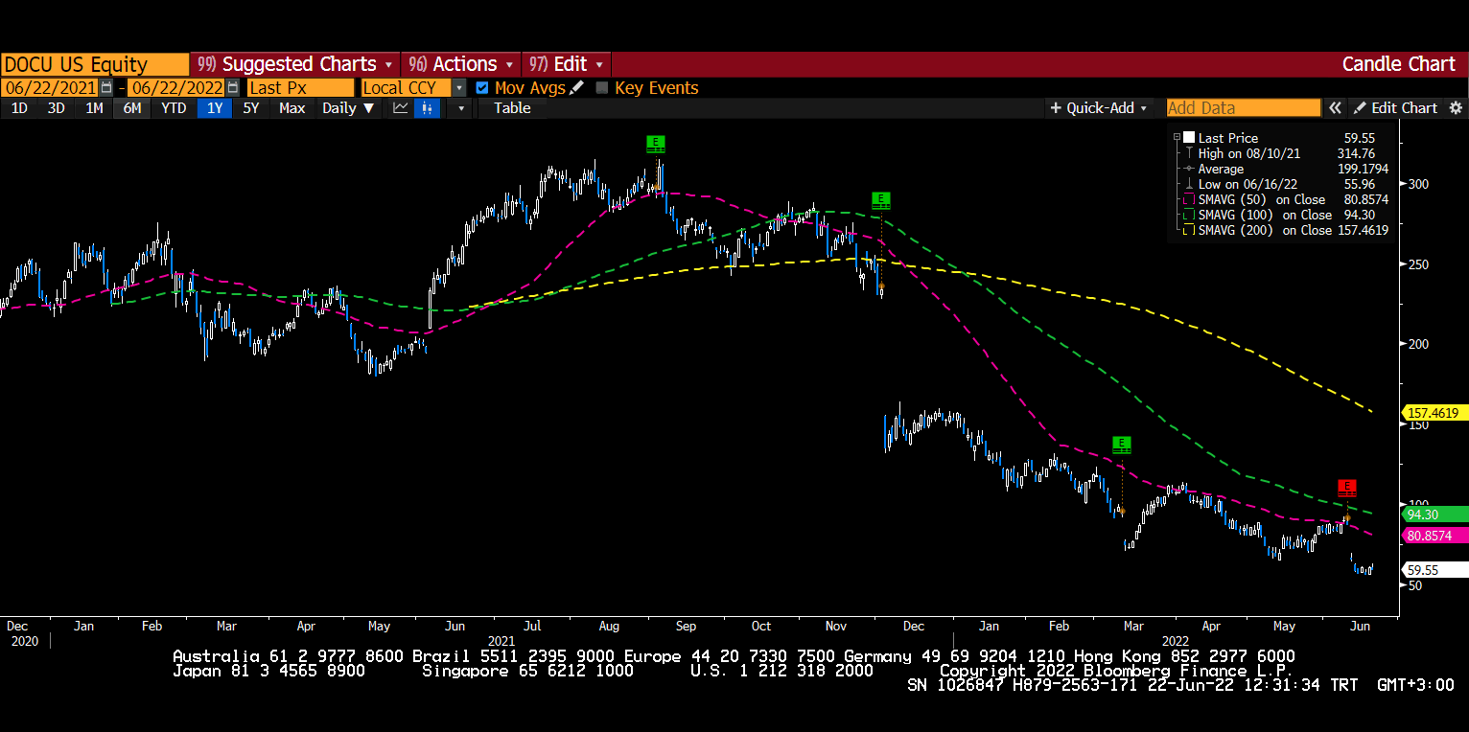Switch to Table view
This screenshot has width=1469, height=732.
512,108
